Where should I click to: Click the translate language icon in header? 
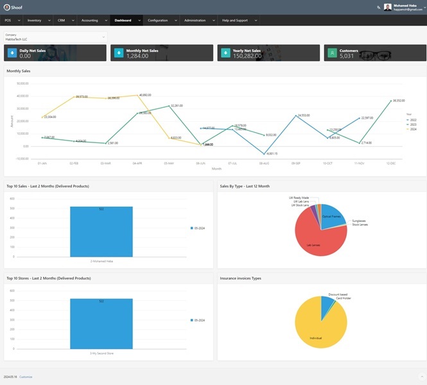pos(379,7)
